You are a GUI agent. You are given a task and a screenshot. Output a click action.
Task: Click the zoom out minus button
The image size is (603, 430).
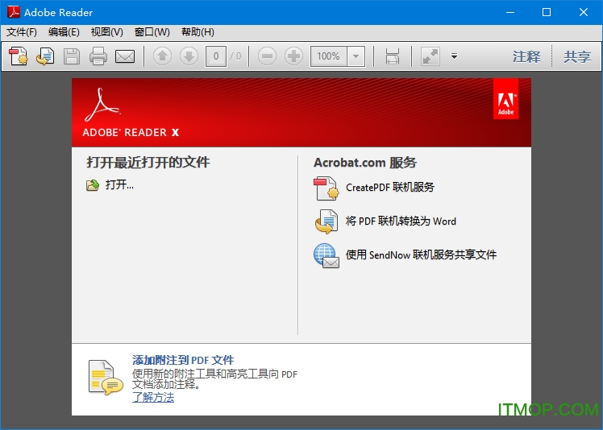tap(267, 56)
